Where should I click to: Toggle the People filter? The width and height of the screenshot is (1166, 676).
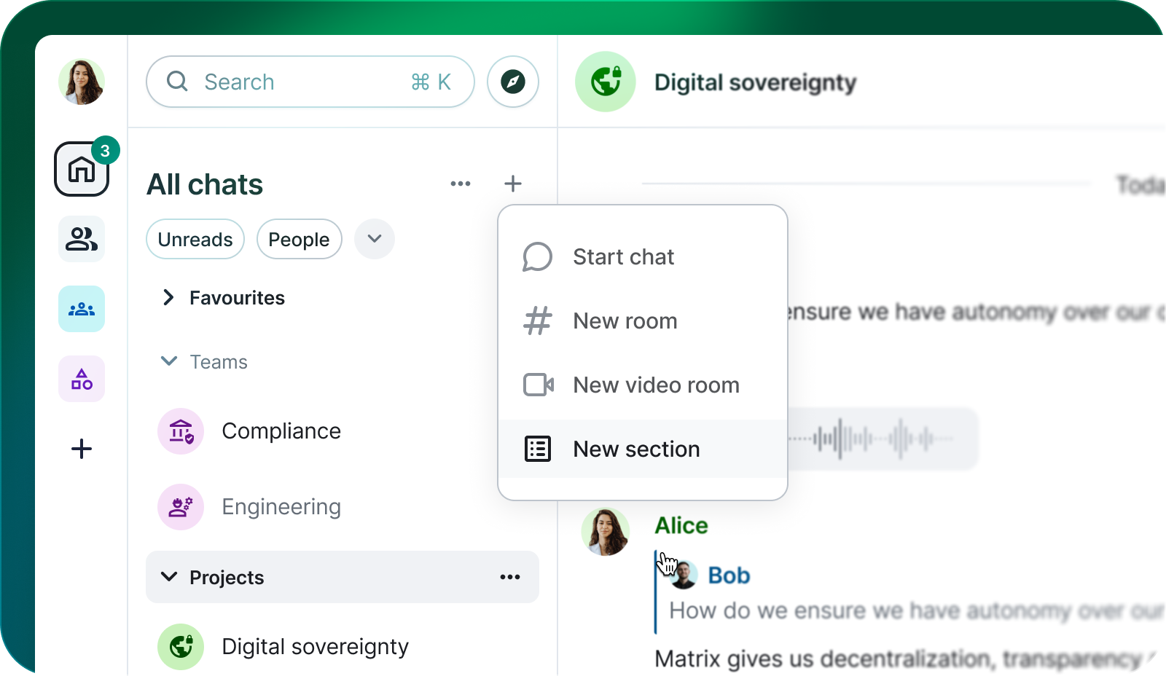[x=299, y=239]
